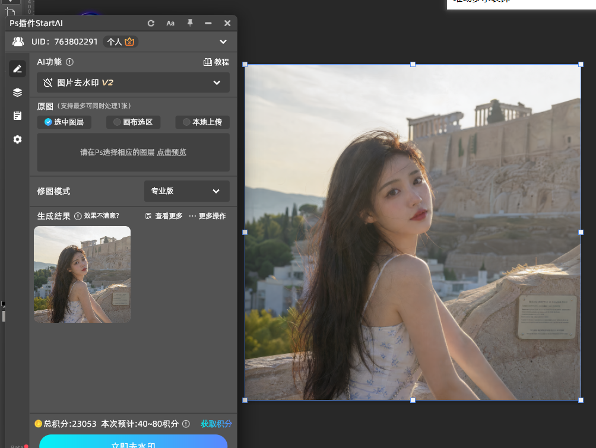596x448 pixels.
Task: Select the 画布选区 radio option
Action: click(x=134, y=122)
